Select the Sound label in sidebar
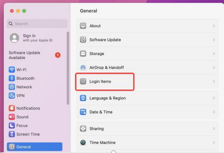224x153 pixels. coord(22,117)
